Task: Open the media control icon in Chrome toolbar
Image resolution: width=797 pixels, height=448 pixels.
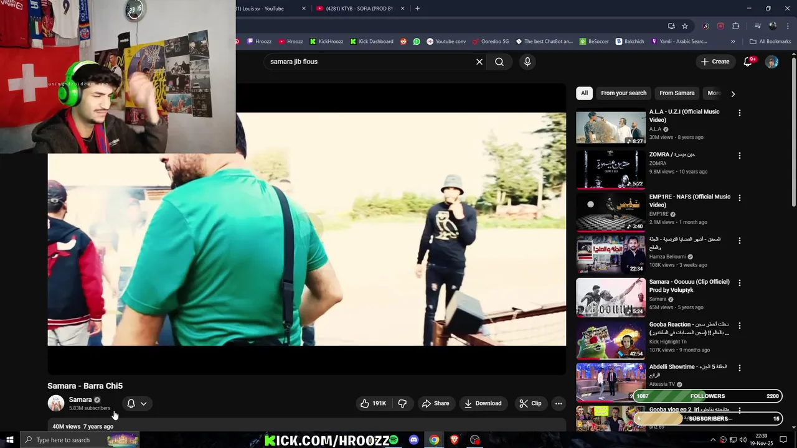Action: (758, 26)
